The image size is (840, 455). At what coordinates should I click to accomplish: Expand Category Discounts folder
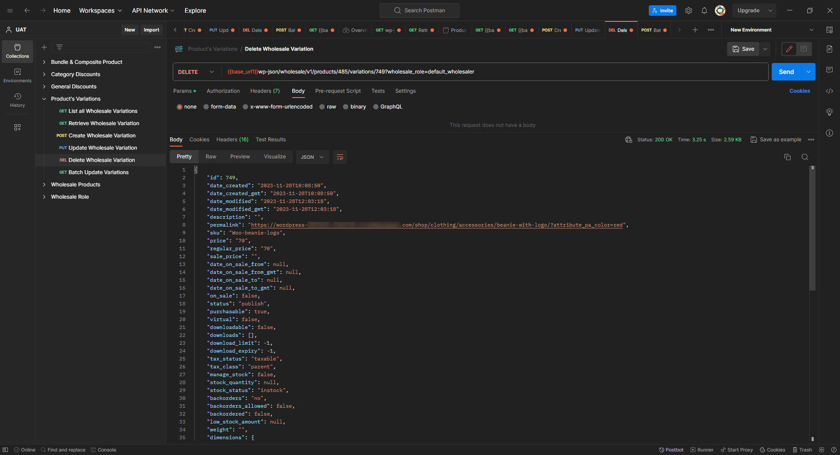(44, 74)
